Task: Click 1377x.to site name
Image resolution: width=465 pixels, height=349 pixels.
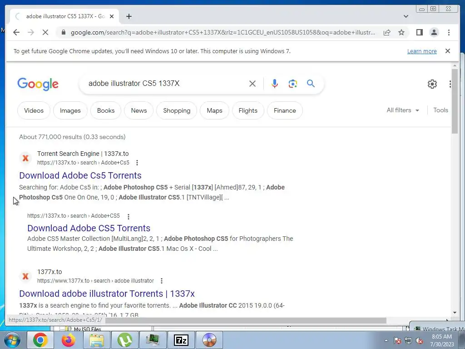Action: [49, 272]
